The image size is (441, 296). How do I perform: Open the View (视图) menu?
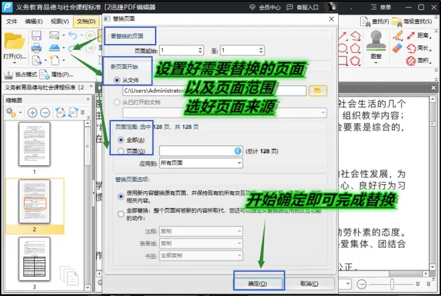click(x=59, y=21)
